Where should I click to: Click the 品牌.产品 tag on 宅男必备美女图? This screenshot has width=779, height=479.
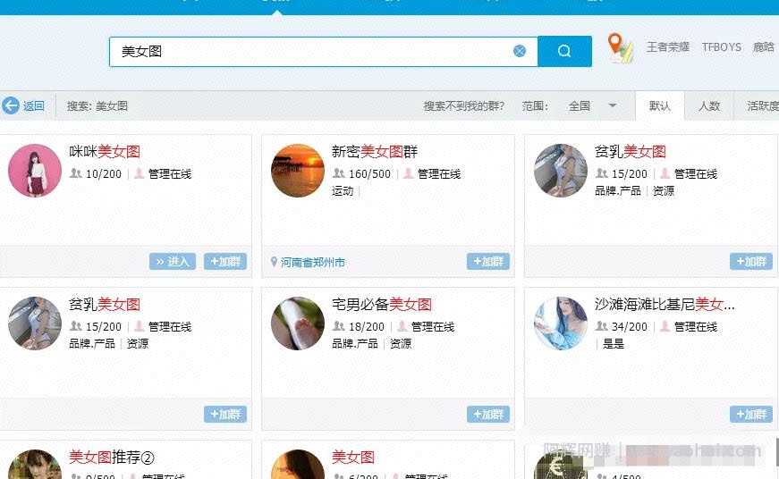point(355,343)
